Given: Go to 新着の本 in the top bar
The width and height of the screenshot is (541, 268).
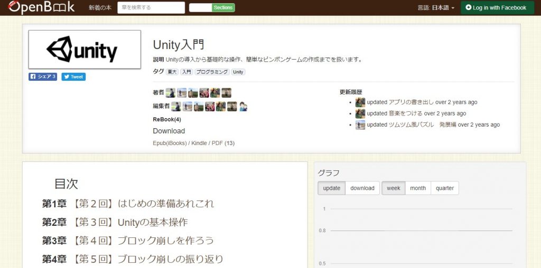Looking at the screenshot, I should click(100, 7).
